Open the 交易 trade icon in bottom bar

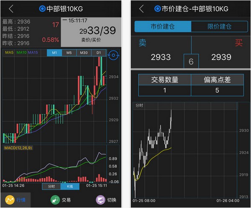55,200
